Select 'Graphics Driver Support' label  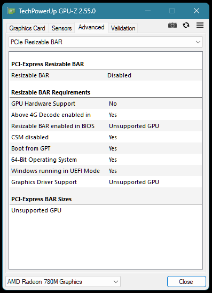coord(44,182)
